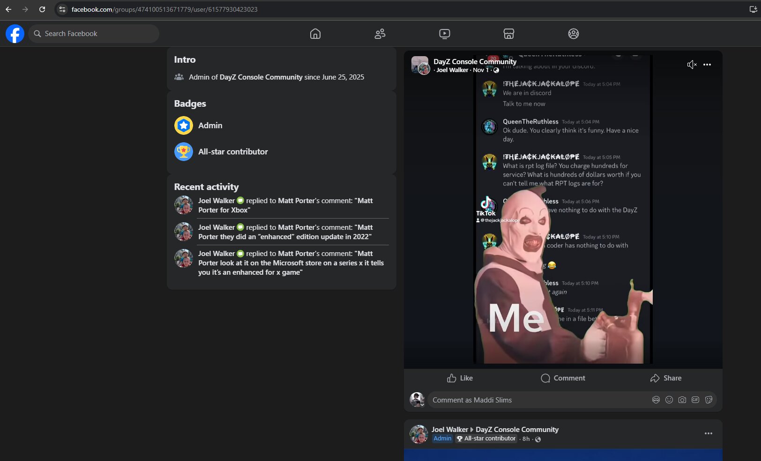761x461 pixels.
Task: Unmute the video post
Action: (x=692, y=65)
